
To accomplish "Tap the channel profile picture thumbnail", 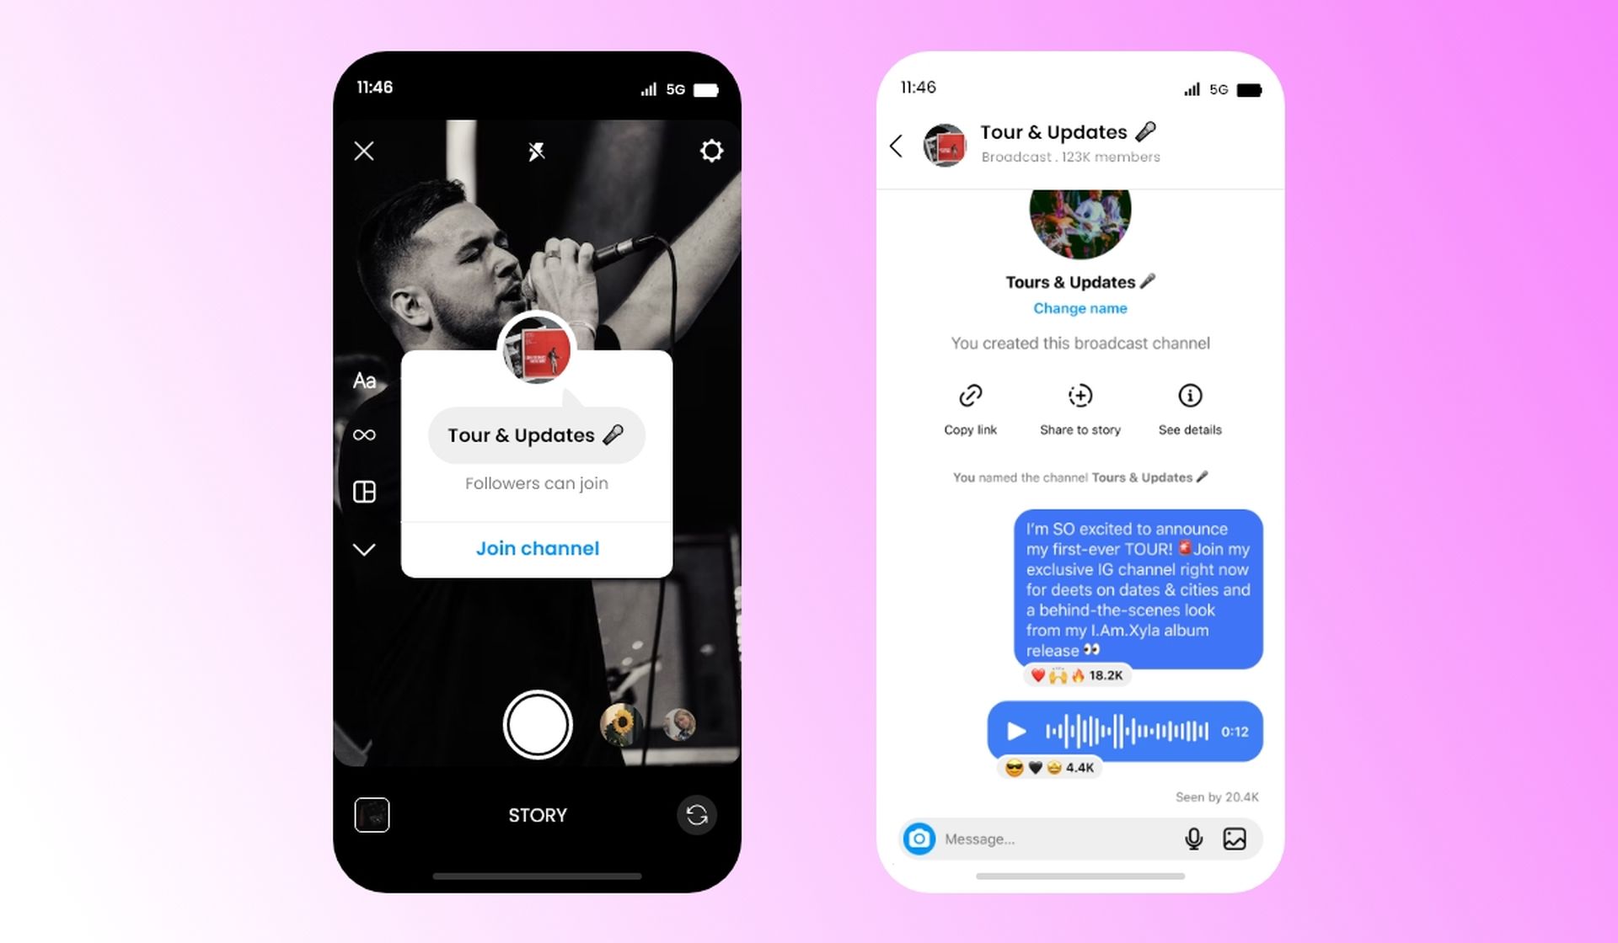I will 944,144.
